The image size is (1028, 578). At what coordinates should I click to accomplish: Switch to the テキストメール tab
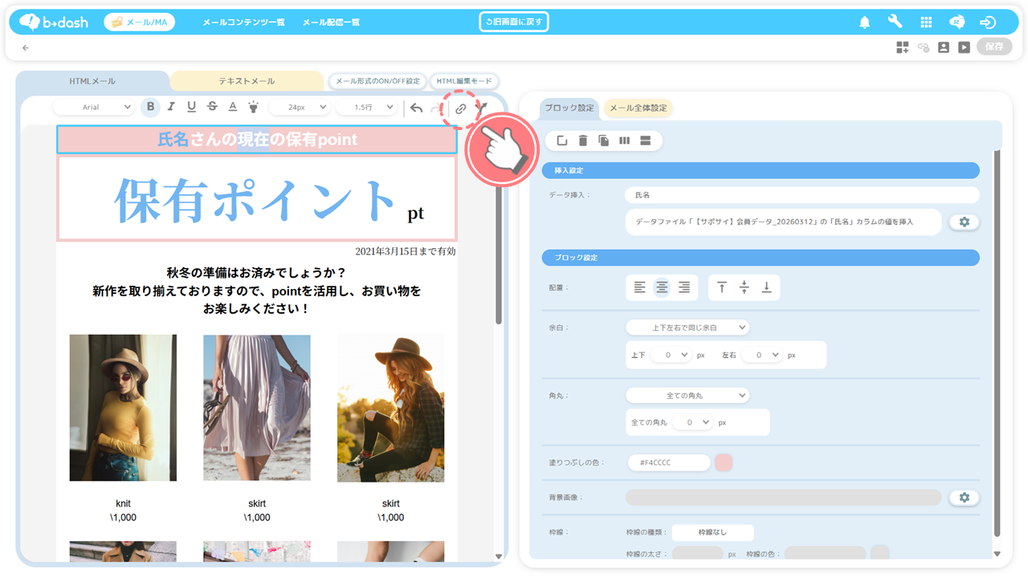pyautogui.click(x=247, y=81)
